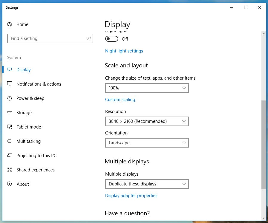Maximize the Settings window
Image resolution: width=268 pixels, height=223 pixels.
point(245,7)
